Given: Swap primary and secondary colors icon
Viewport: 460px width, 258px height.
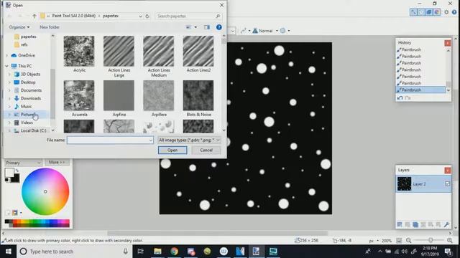Looking at the screenshot, I should pos(17,171).
